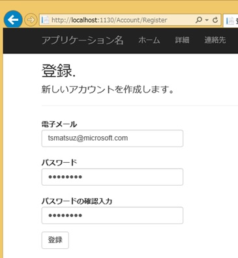Image resolution: width=238 pixels, height=258 pixels.
Task: Click the パスワード field label
Action: (59, 163)
